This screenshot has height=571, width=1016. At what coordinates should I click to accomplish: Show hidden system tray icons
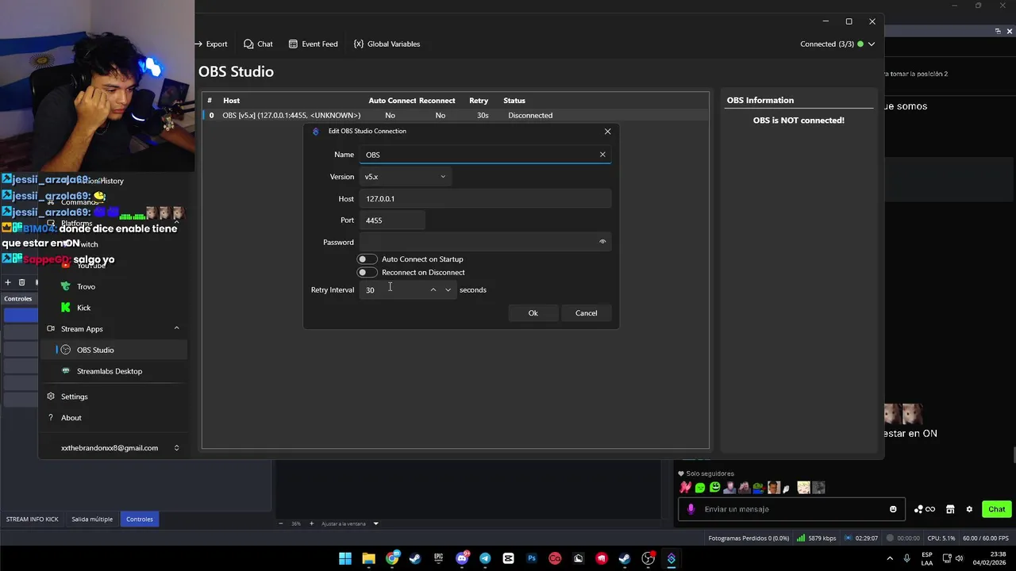(x=889, y=558)
